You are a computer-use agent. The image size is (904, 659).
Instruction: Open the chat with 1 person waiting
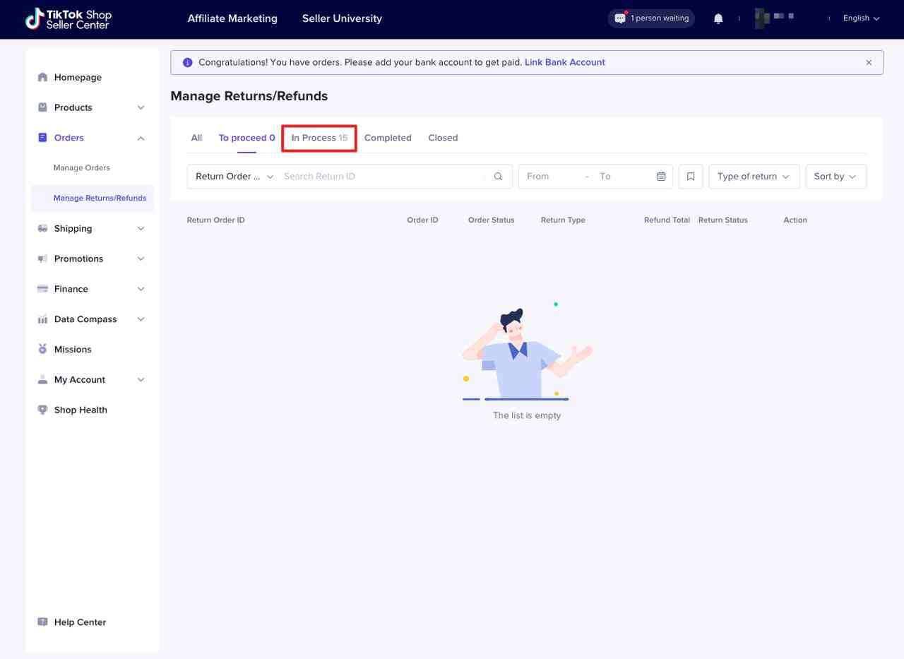coord(651,18)
